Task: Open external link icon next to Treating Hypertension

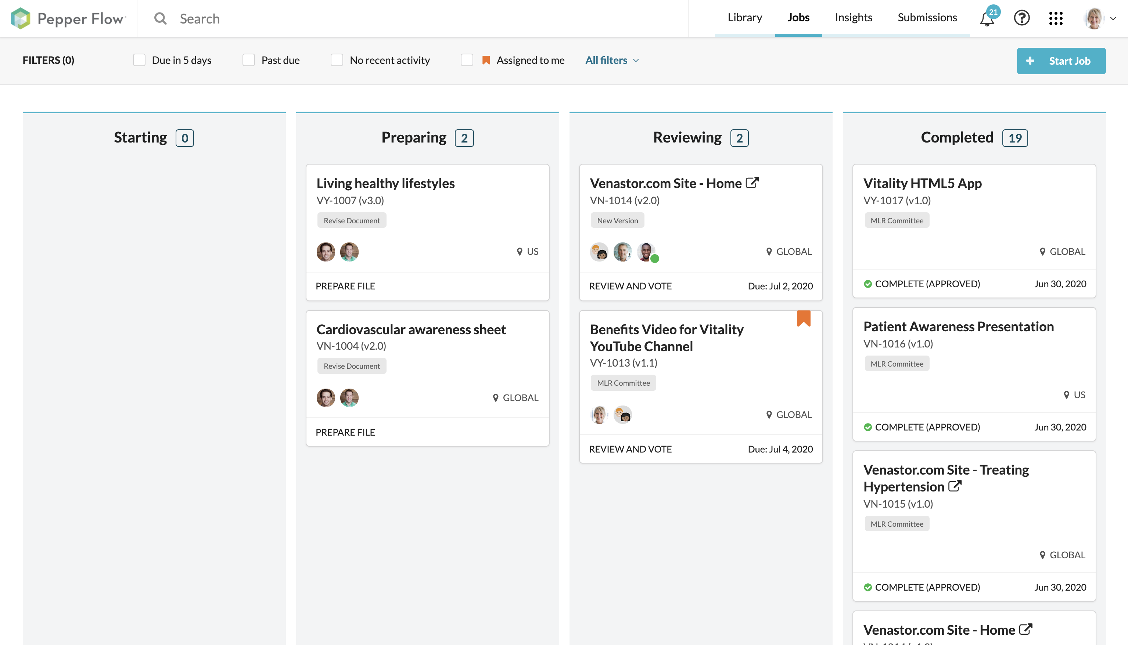Action: click(x=955, y=486)
